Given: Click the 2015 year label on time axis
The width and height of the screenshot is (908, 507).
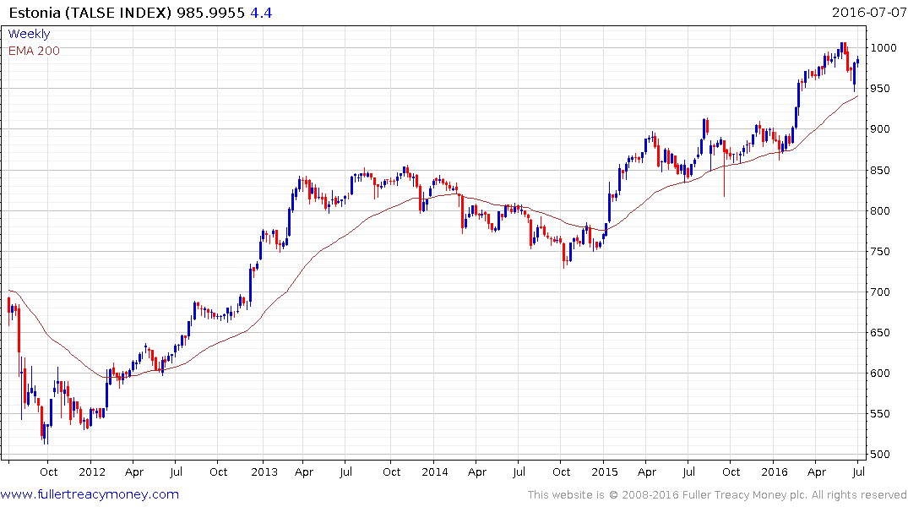Looking at the screenshot, I should pos(605,472).
